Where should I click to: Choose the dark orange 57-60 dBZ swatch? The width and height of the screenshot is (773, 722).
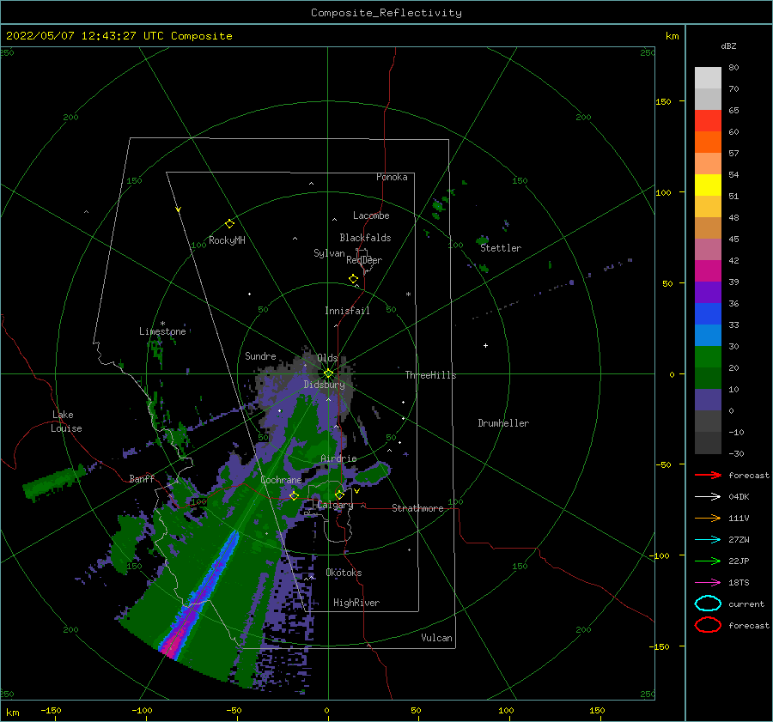pos(708,142)
